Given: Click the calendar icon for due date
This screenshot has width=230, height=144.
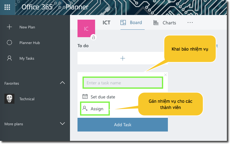Looking at the screenshot, I should tap(85, 97).
